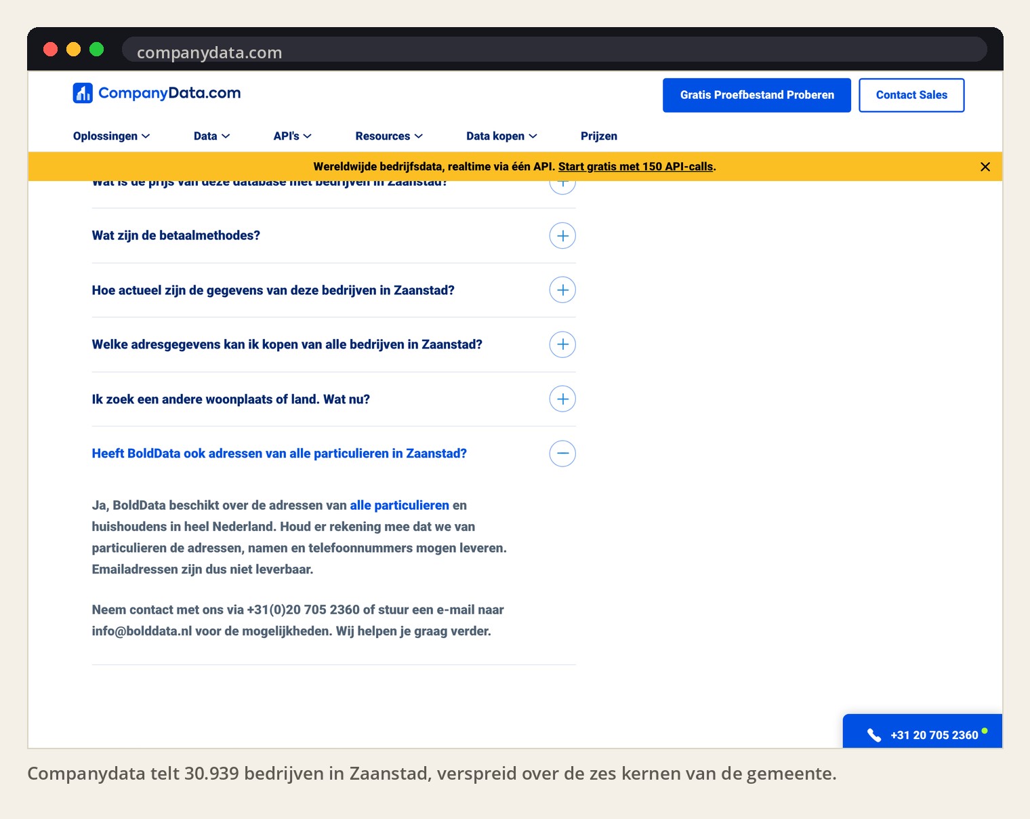Open the 'alle particulieren' link
The image size is (1030, 819).
click(400, 505)
